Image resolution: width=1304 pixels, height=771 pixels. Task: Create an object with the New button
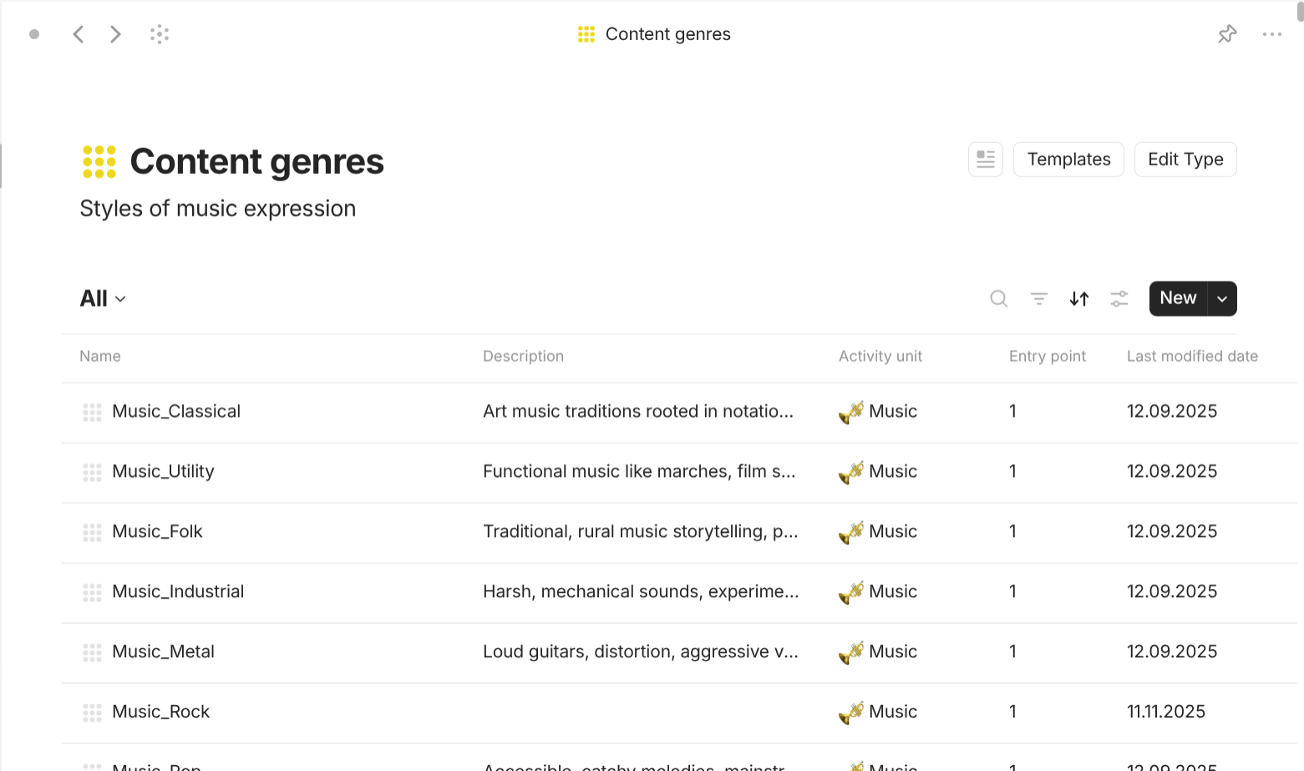pos(1177,298)
